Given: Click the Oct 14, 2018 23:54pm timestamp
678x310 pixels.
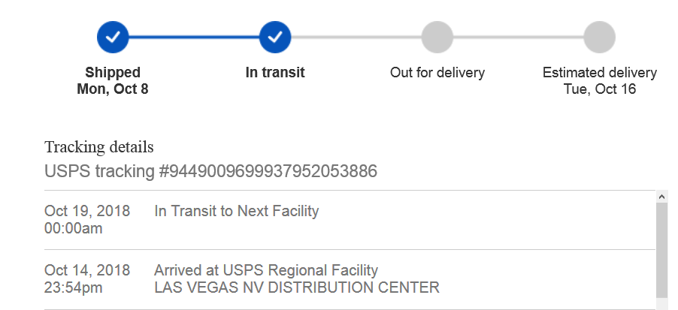Looking at the screenshot, I should point(87,279).
